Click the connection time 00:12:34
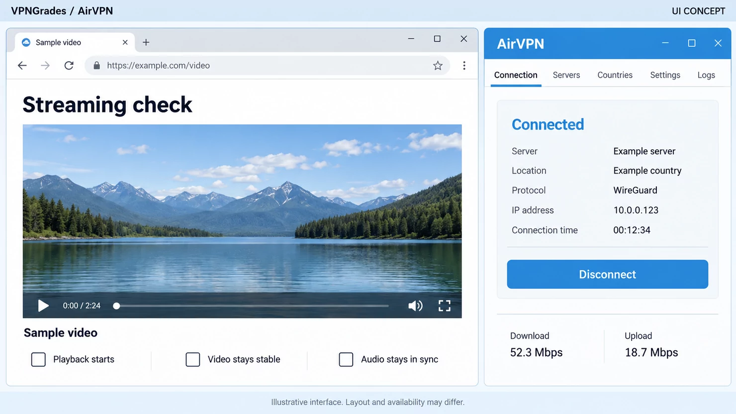 tap(632, 230)
